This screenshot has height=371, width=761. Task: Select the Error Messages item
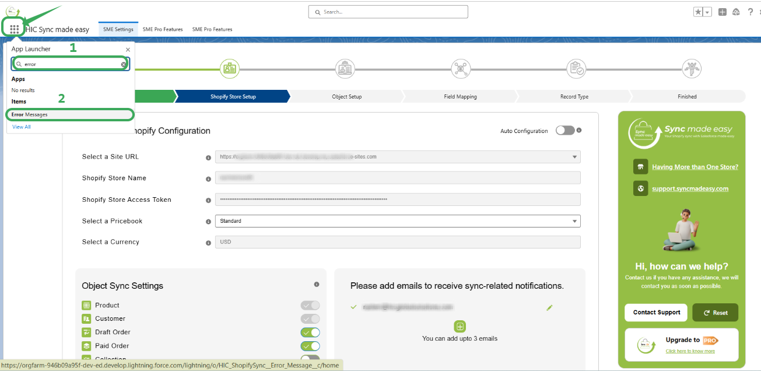(x=70, y=114)
